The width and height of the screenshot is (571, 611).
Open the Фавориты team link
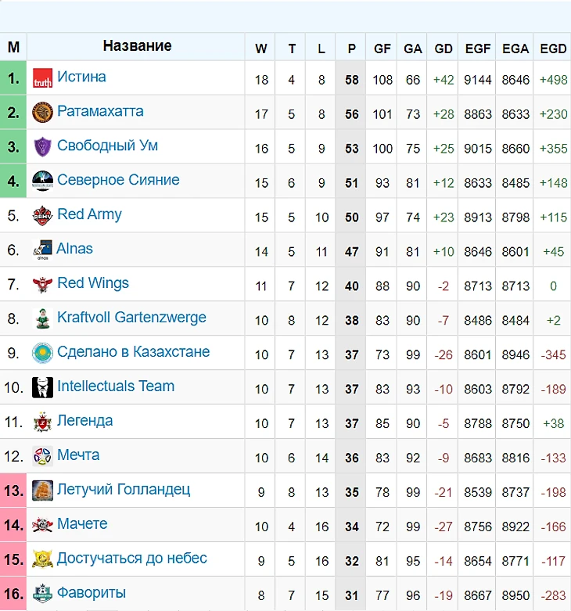pos(92,592)
